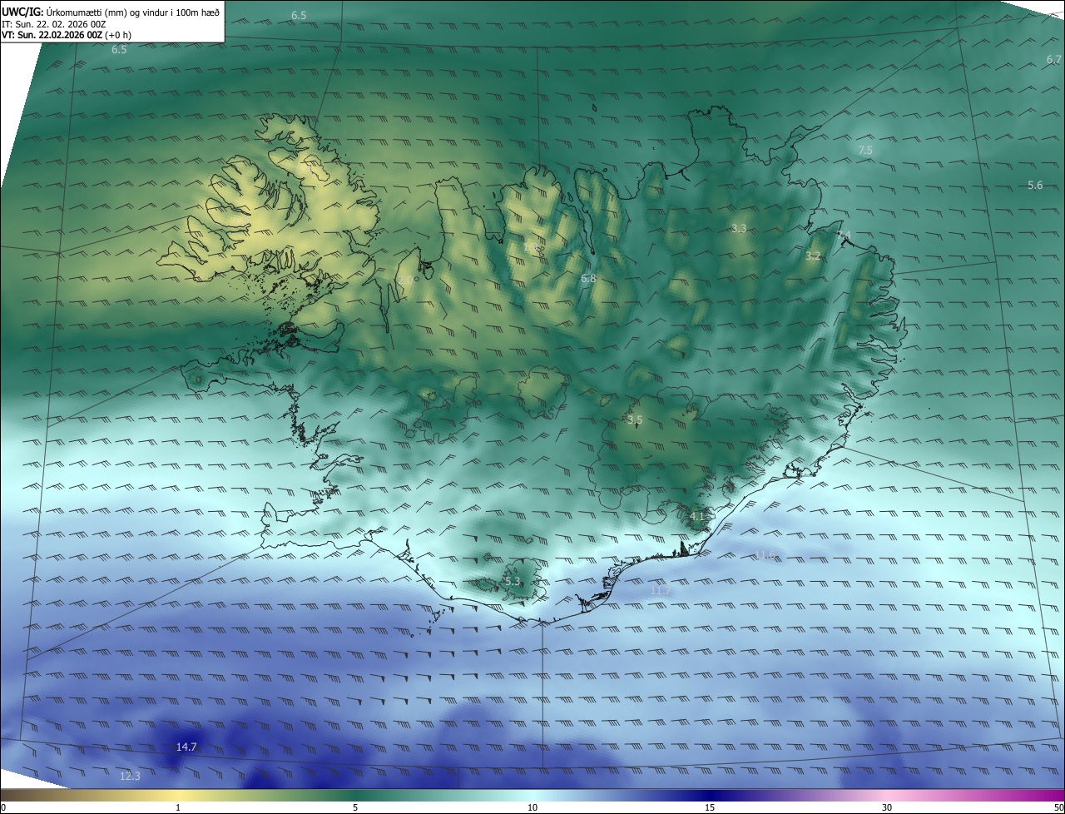Click the 12.3 value label
Screen dimensions: 1065x814
point(130,777)
